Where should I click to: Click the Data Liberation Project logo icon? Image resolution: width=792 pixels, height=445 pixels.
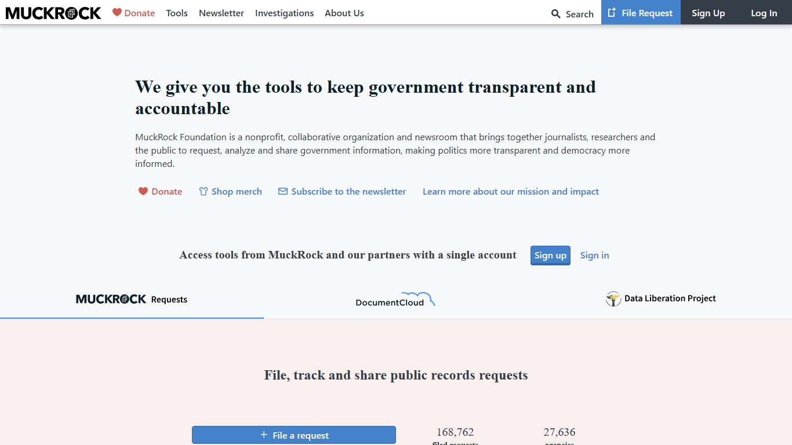pos(613,299)
